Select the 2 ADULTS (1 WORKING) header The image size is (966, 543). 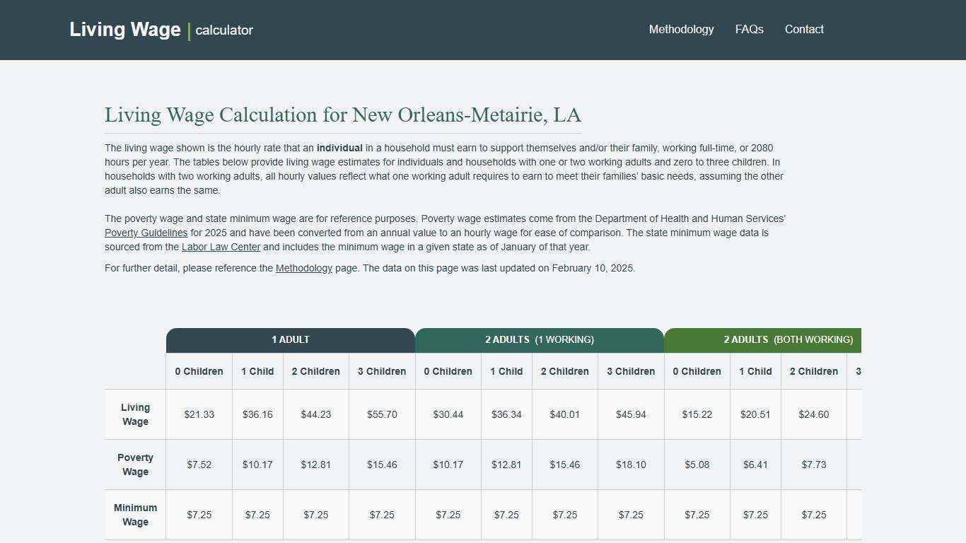click(x=540, y=339)
